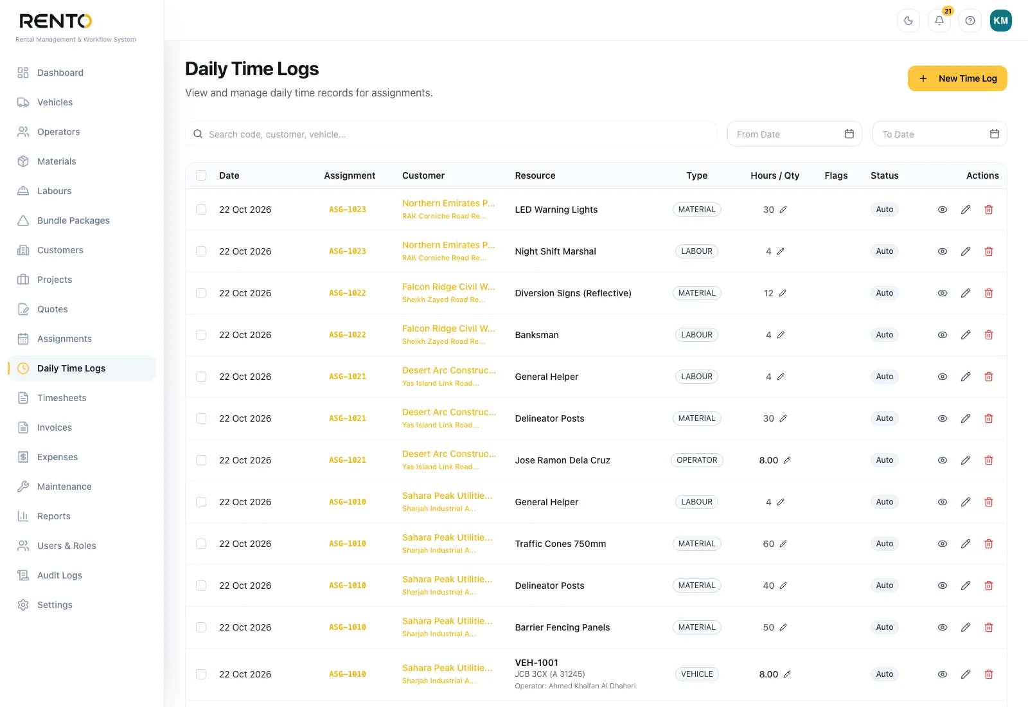
Task: Navigate to Timesheets page
Action: point(82,398)
